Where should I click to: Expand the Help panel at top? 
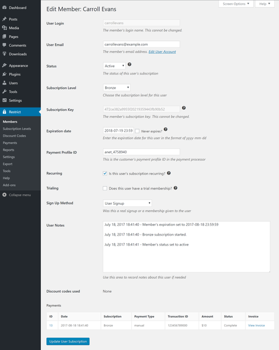pyautogui.click(x=265, y=4)
